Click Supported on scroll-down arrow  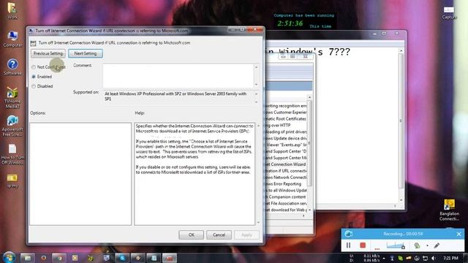click(x=256, y=102)
